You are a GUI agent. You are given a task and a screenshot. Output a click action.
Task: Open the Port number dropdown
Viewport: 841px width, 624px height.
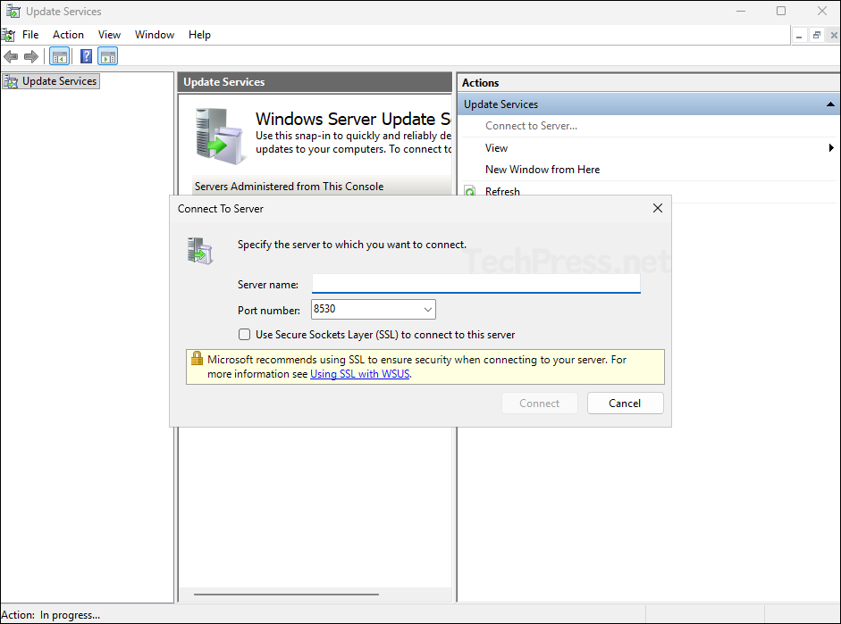click(x=427, y=310)
